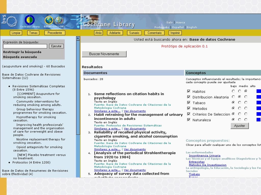This screenshot has width=261, height=195.
Task: Open Sumario in the toolbar
Action: (134, 33)
